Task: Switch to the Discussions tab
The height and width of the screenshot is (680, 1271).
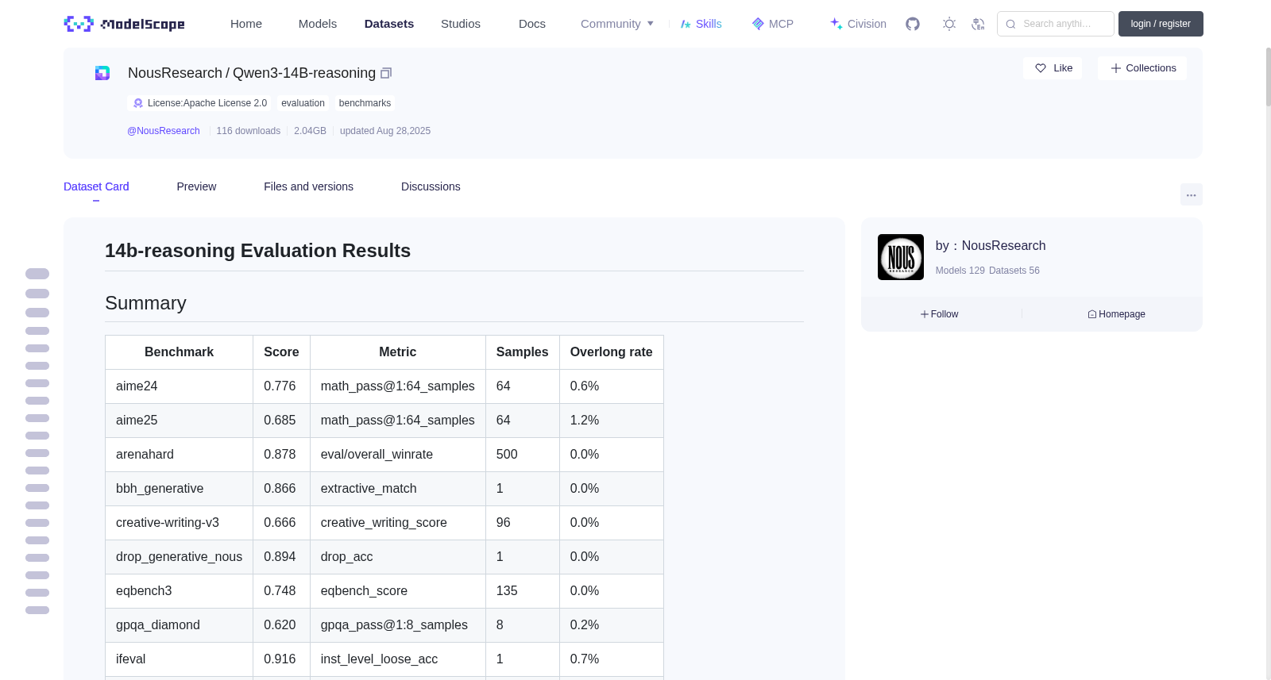Action: [431, 186]
